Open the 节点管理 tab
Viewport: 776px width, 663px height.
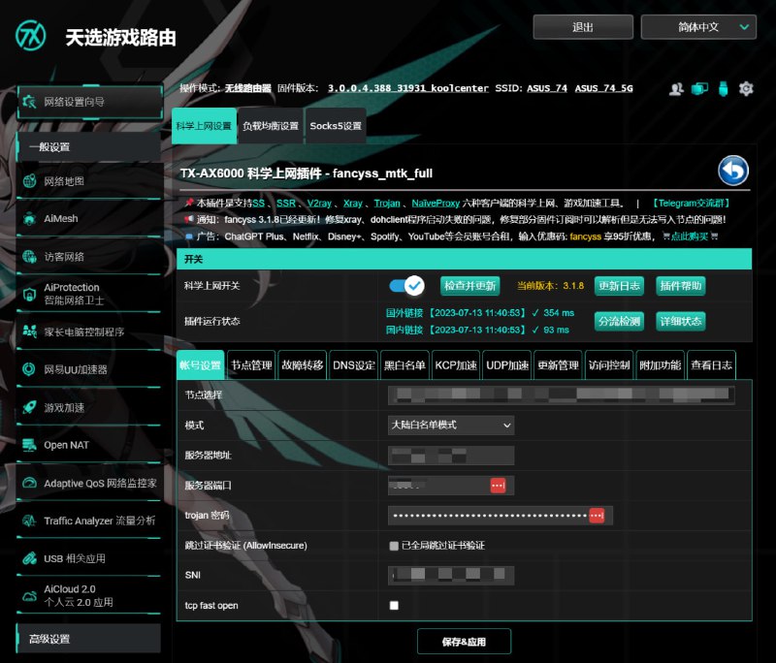(x=251, y=365)
